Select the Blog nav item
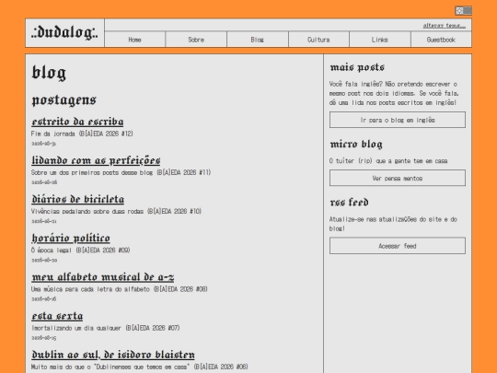This screenshot has height=373, width=497. coord(258,40)
